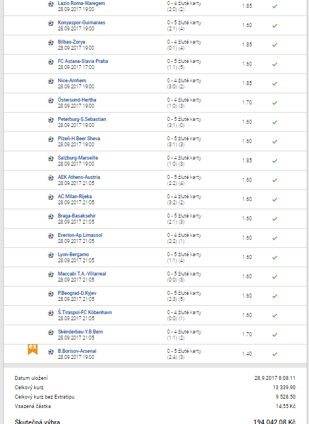The image size is (309, 424).
Task: Click green checkmark for B.Borisov-Arsenal
Action: (275, 354)
